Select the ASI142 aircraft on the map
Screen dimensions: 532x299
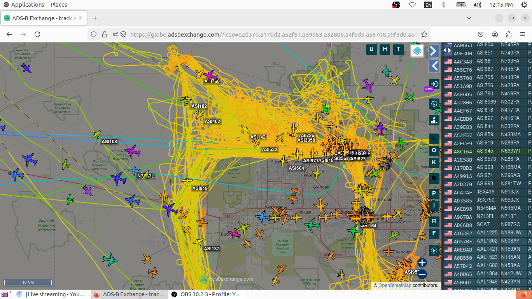coord(245,129)
